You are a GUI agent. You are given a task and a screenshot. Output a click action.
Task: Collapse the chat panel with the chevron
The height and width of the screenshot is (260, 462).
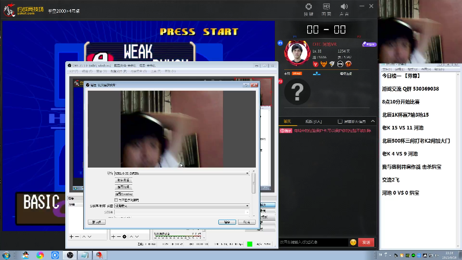373,121
